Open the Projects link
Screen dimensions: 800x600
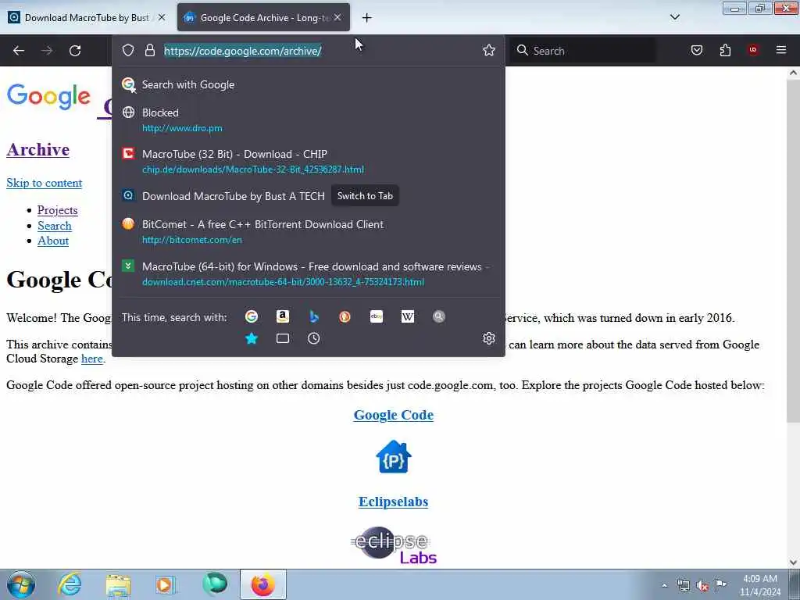[58, 210]
